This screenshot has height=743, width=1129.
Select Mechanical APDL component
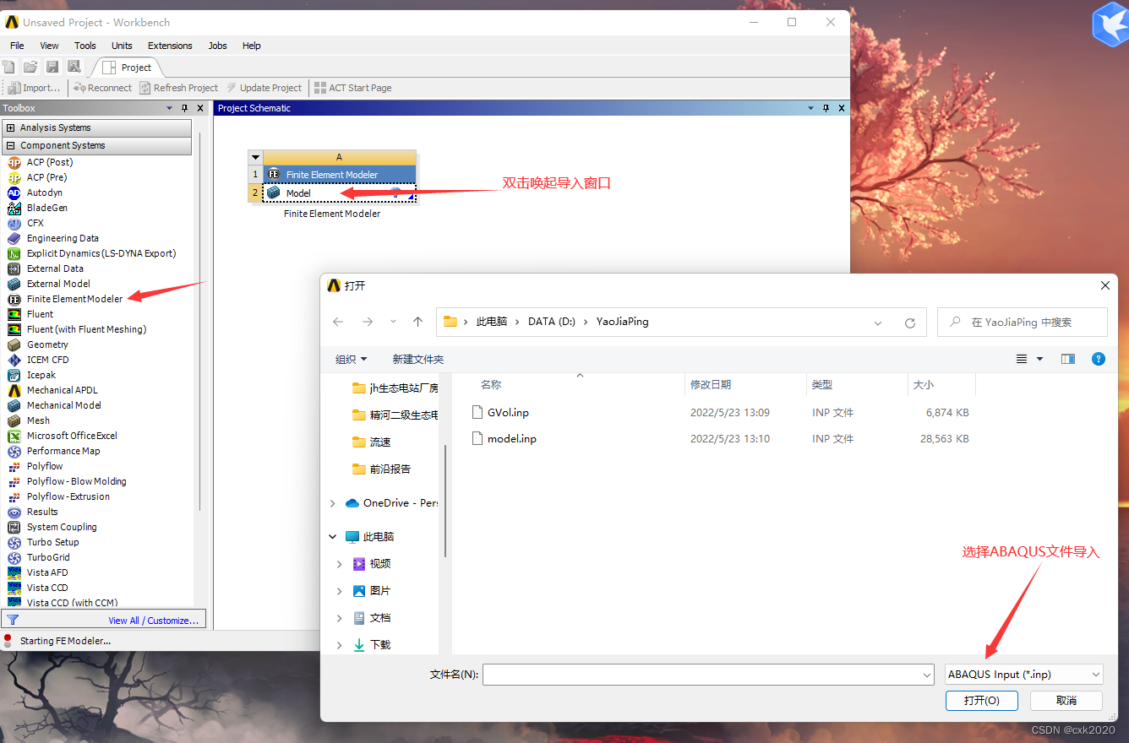pyautogui.click(x=63, y=390)
